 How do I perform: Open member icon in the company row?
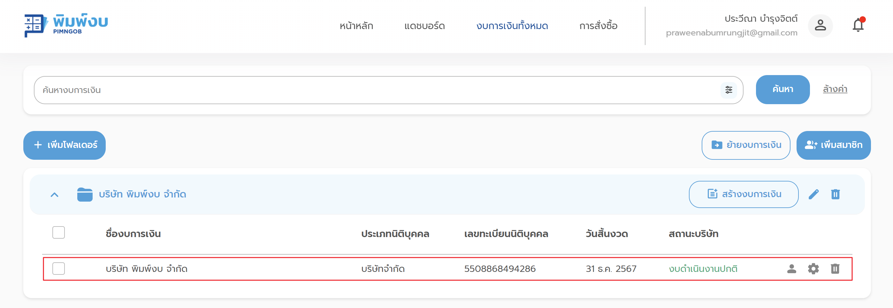tap(791, 269)
